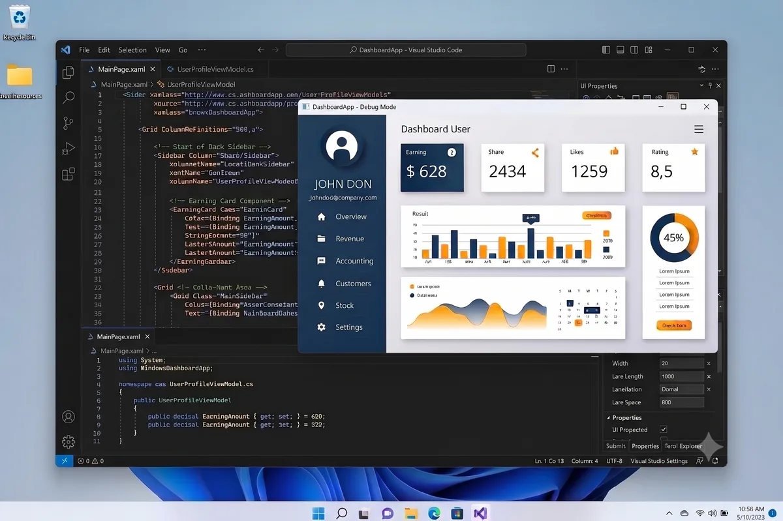Open the View menu
This screenshot has height=521, width=783.
[162, 50]
